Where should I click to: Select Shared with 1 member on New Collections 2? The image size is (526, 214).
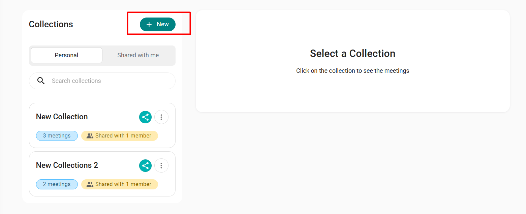[x=120, y=184]
